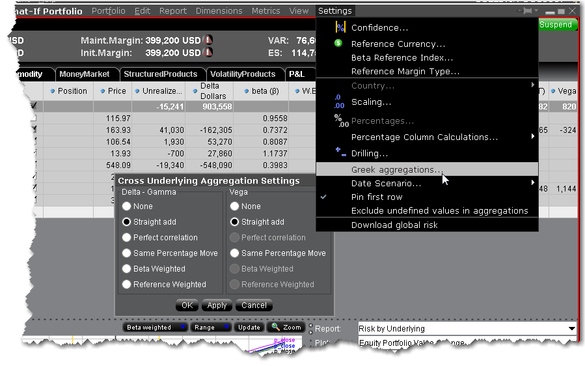The width and height of the screenshot is (585, 366).
Task: Click the Scaling decimal icon
Action: click(x=339, y=102)
